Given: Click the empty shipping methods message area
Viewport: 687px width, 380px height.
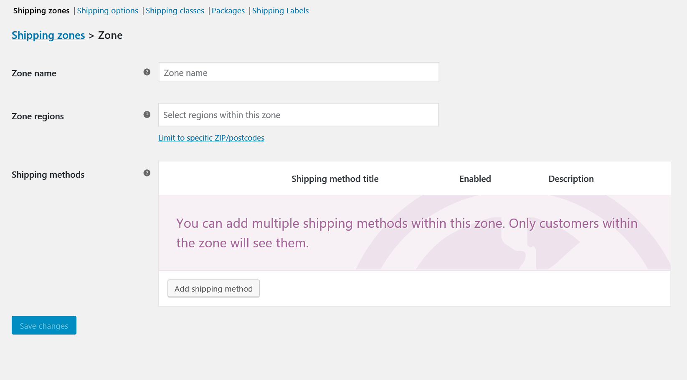Looking at the screenshot, I should (415, 233).
